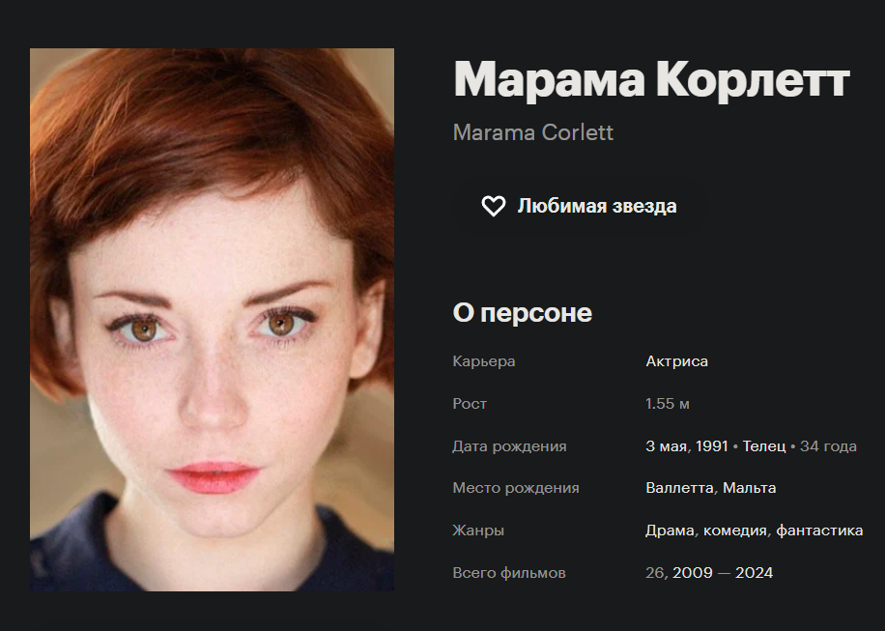Click the heart icon for favorite star
Image resolution: width=885 pixels, height=631 pixels.
point(494,206)
